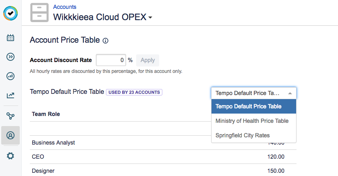The width and height of the screenshot is (338, 176).
Task: Click the trending line chart sidebar icon
Action: pyautogui.click(x=10, y=95)
